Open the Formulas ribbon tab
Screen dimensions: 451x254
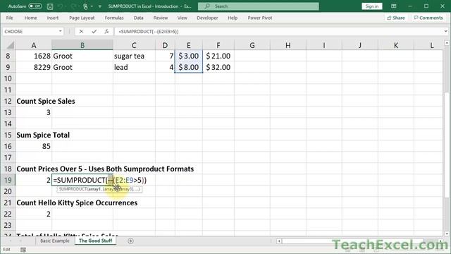pos(114,18)
